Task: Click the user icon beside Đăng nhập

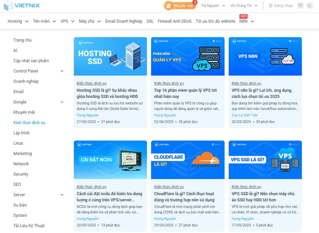Action: (271, 5)
